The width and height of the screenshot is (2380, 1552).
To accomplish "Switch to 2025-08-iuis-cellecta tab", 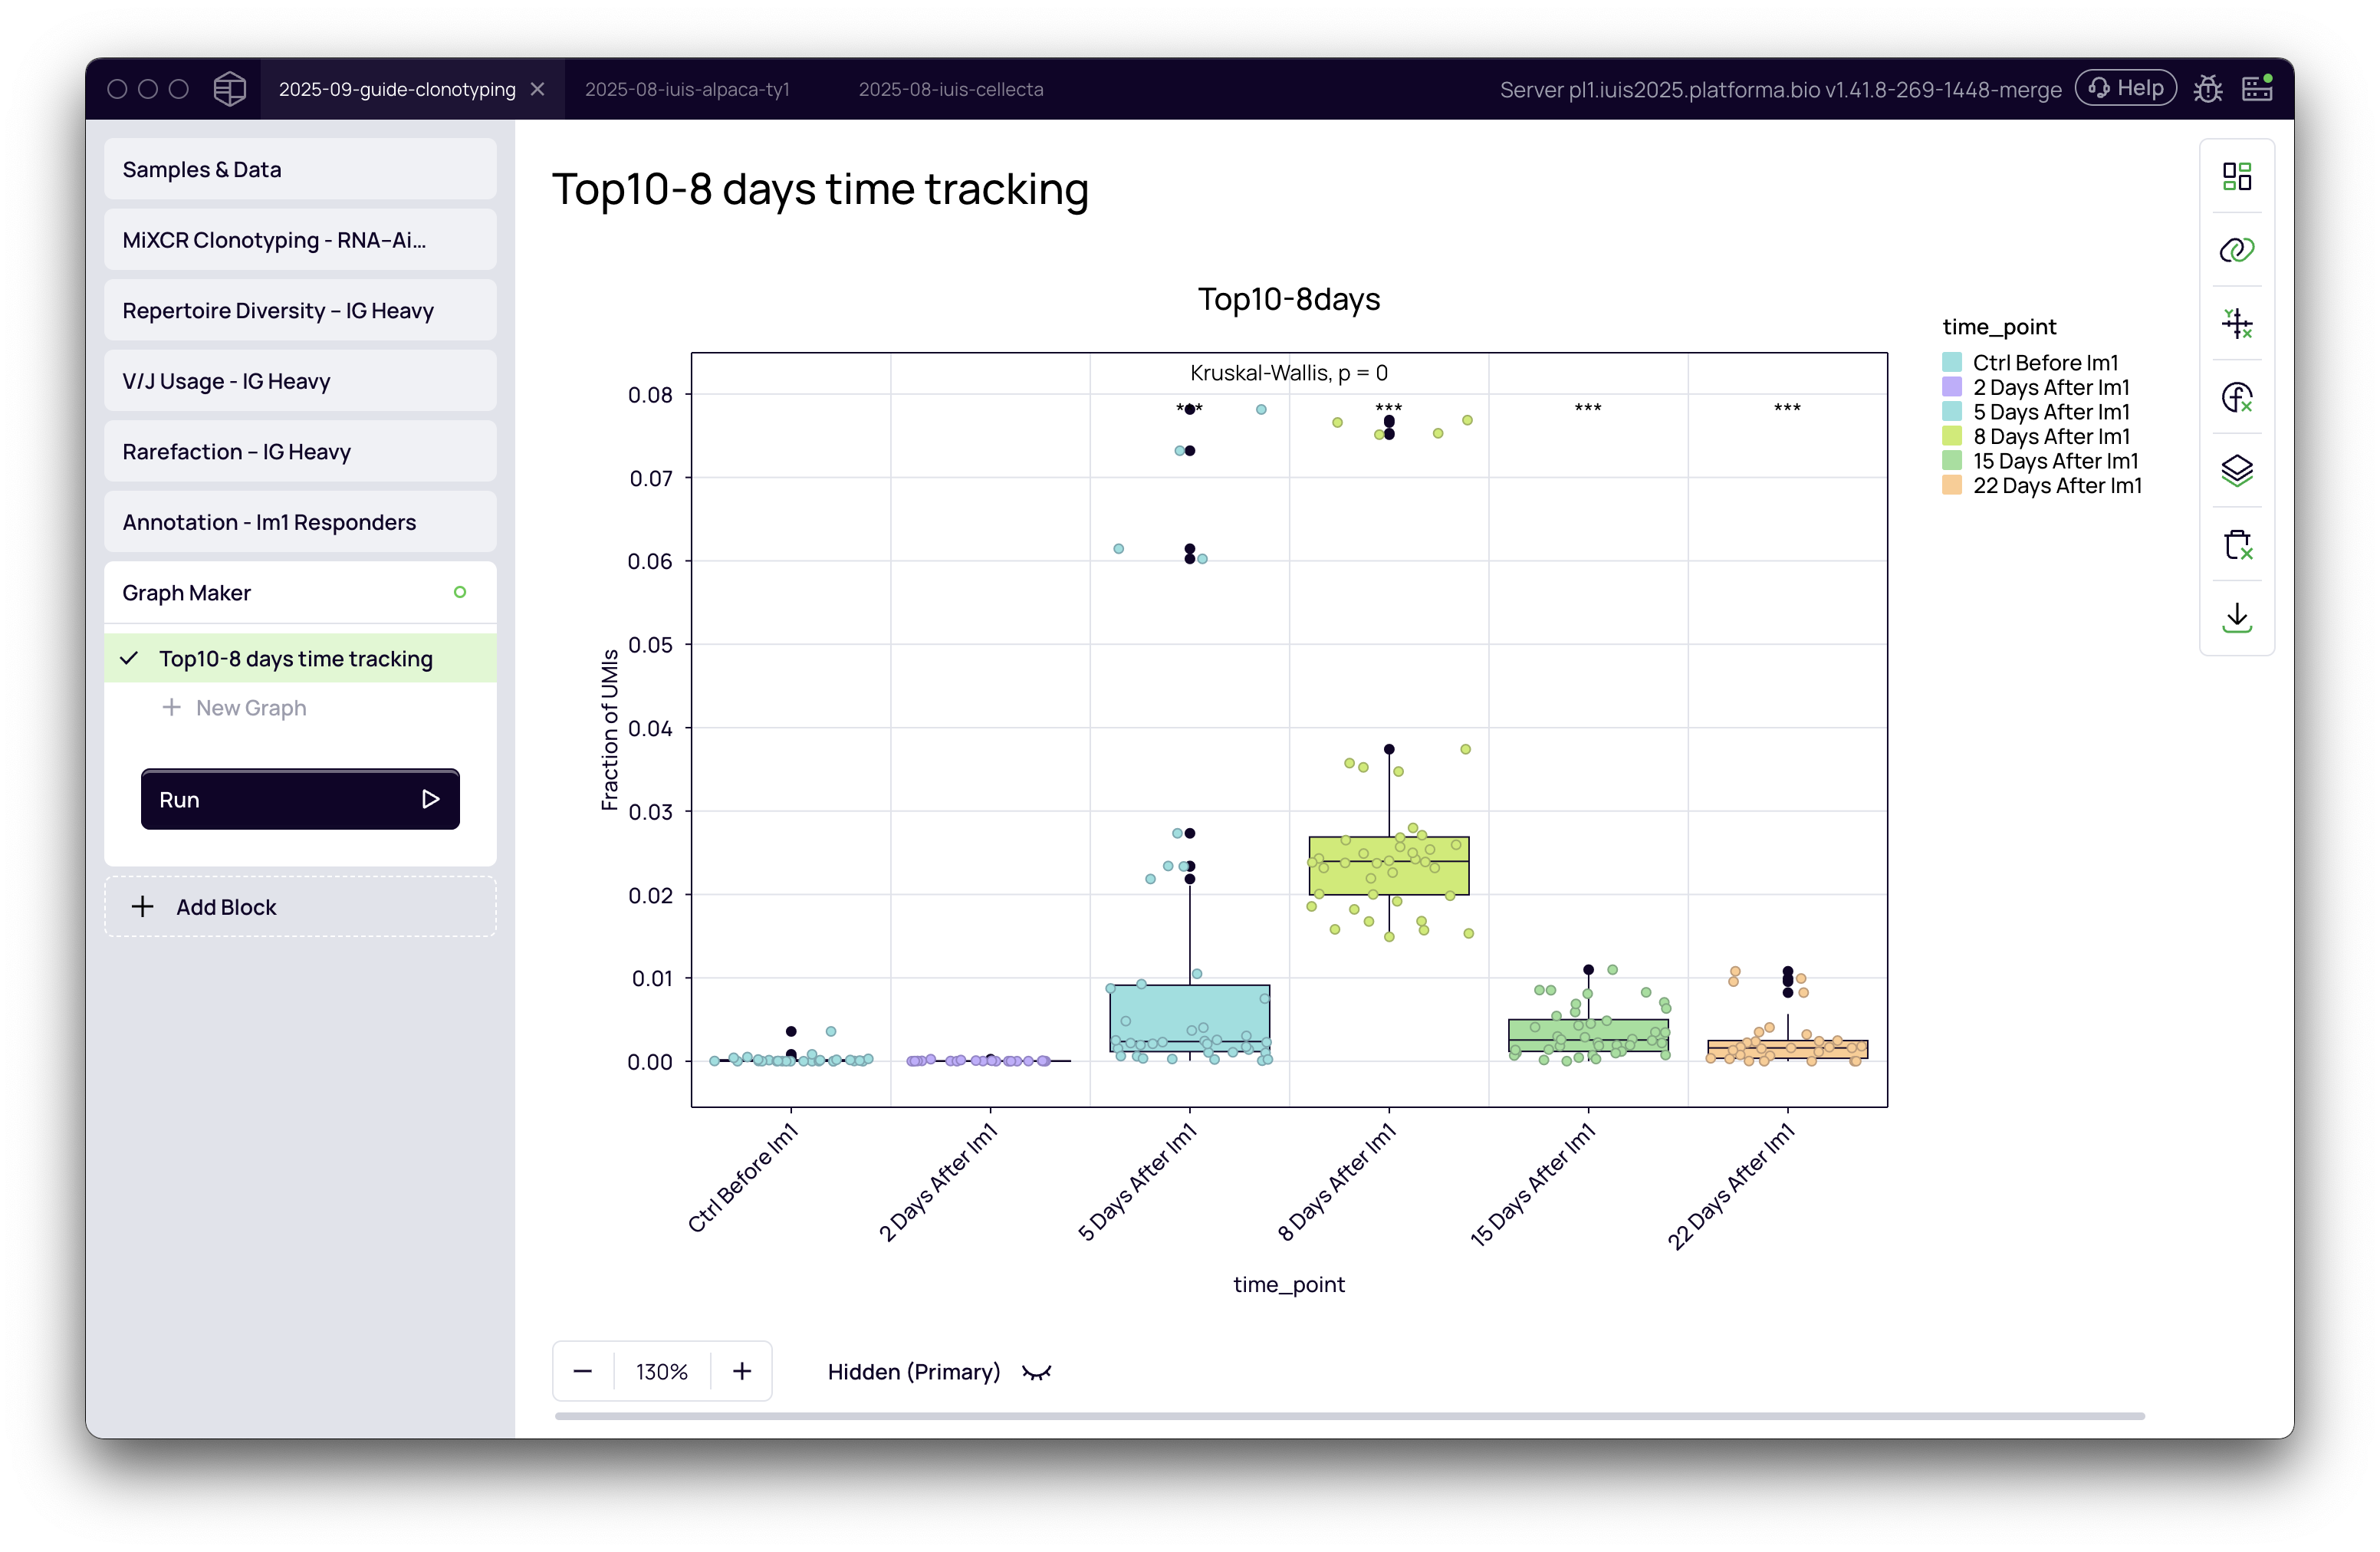I will tap(950, 89).
